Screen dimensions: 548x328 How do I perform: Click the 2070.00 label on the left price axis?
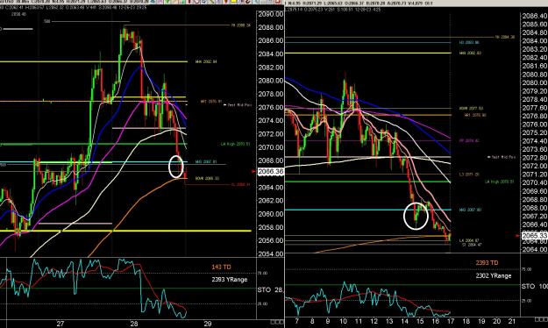pos(271,147)
